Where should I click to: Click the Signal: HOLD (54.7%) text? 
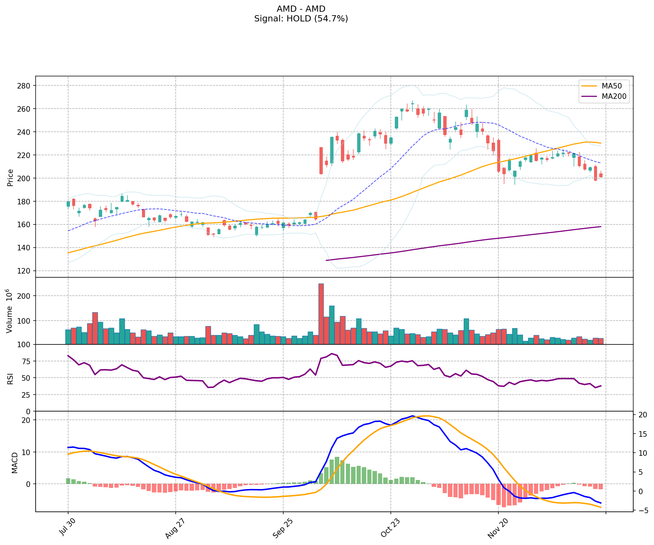click(301, 19)
